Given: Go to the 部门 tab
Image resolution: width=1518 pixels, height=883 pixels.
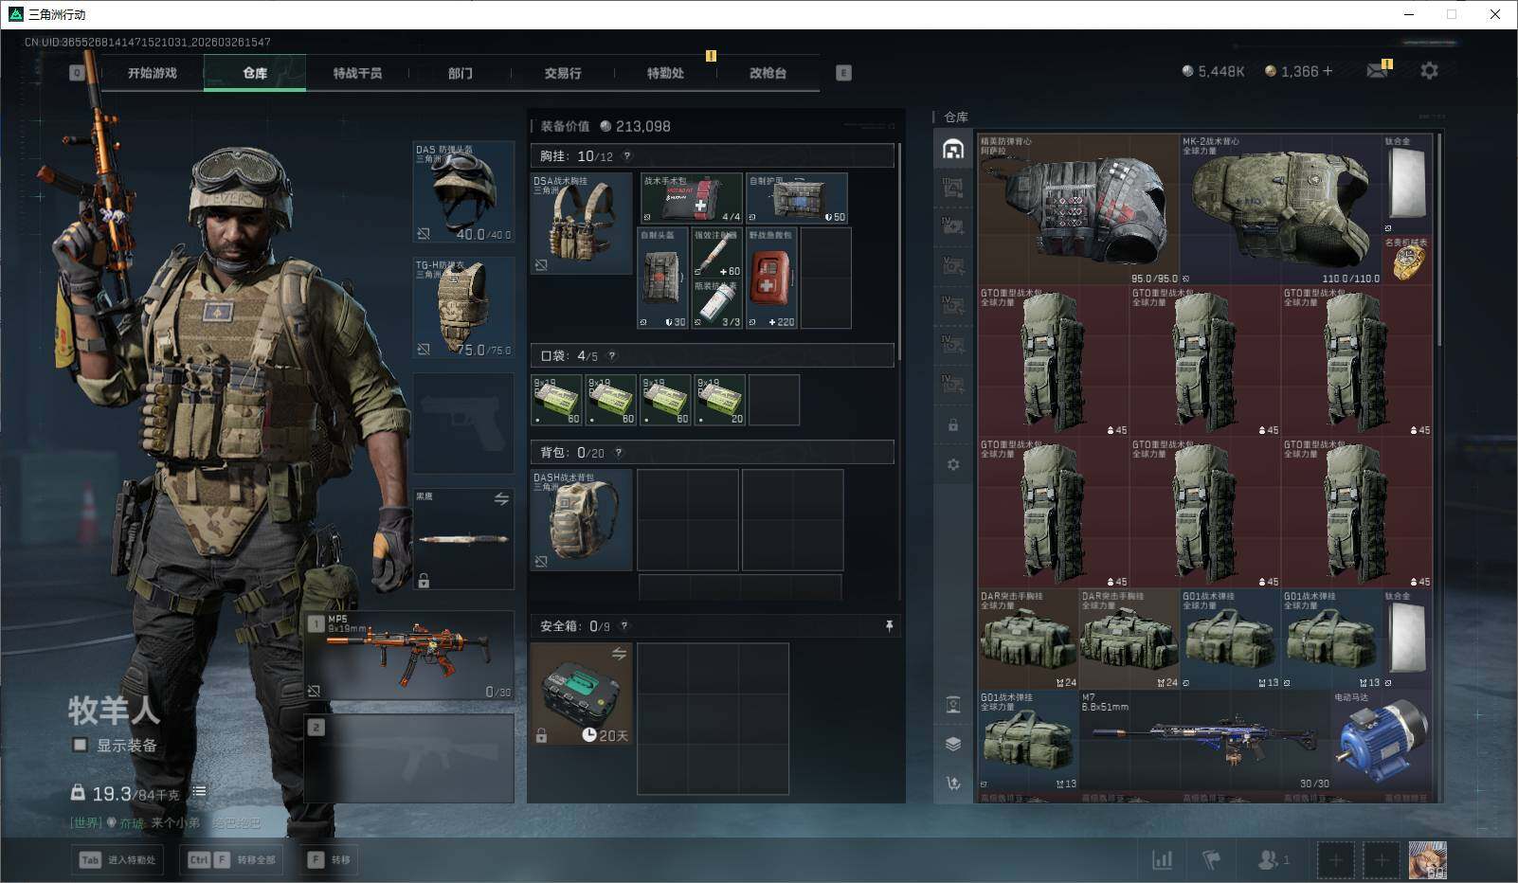Looking at the screenshot, I should 461,73.
